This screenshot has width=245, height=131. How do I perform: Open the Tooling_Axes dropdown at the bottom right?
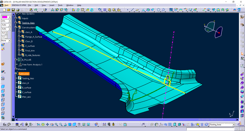[234, 125]
